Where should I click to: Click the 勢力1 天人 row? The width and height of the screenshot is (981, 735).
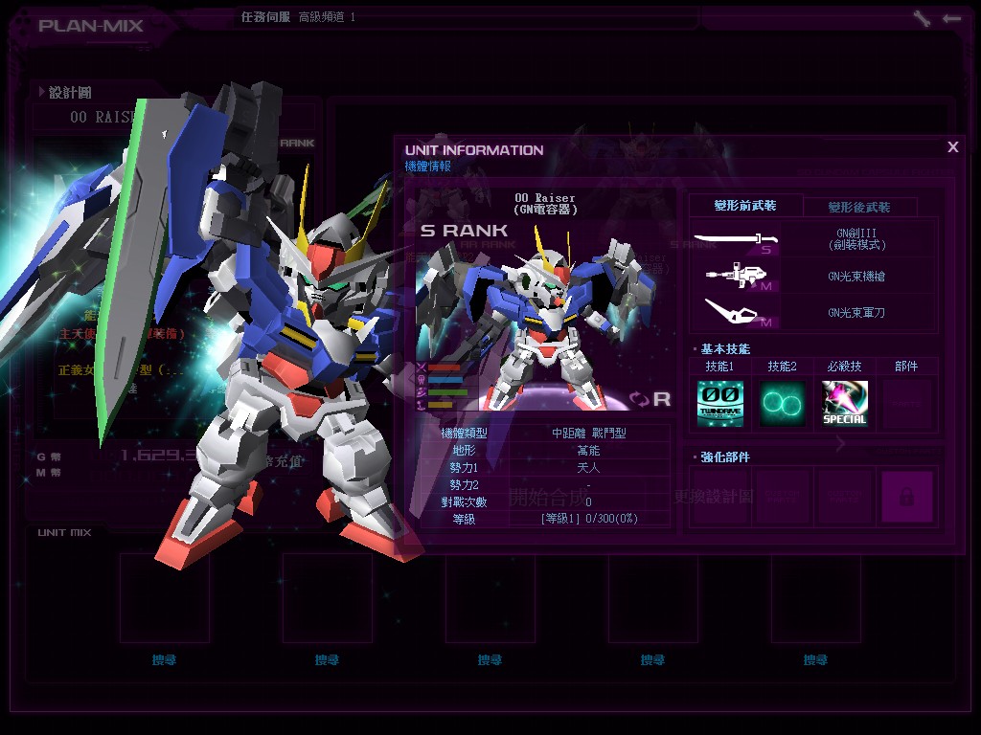click(546, 467)
